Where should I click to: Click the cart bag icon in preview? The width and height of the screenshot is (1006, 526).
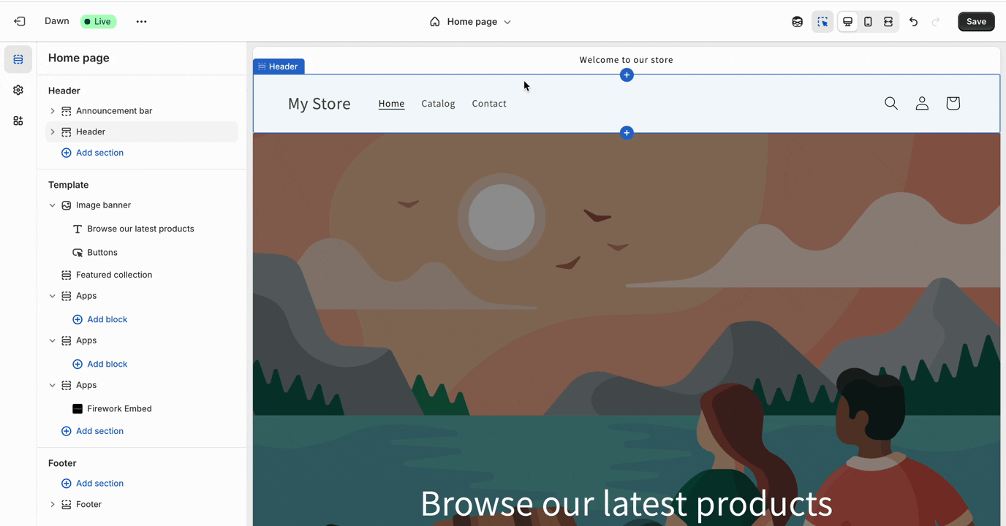(953, 104)
